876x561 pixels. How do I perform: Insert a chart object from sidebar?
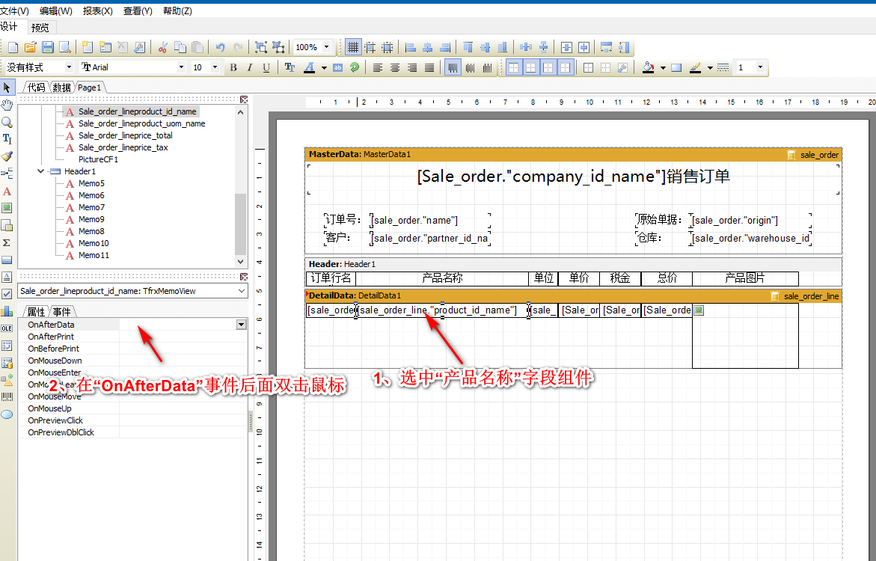(x=7, y=311)
